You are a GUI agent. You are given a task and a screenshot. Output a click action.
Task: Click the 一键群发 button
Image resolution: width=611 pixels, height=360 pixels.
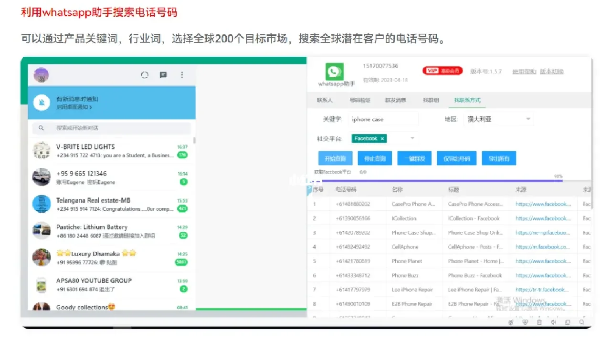[414, 159]
